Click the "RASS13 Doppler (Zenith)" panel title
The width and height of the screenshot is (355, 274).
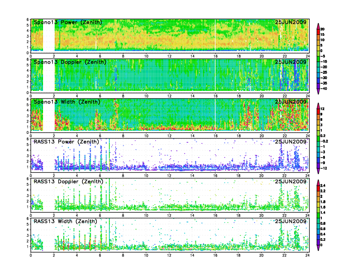(x=69, y=181)
